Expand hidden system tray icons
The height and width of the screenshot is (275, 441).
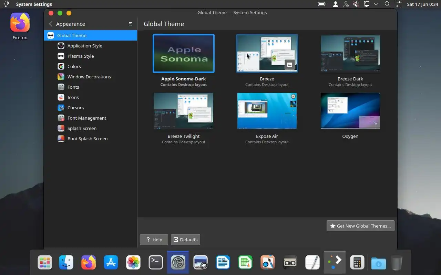(x=376, y=4)
